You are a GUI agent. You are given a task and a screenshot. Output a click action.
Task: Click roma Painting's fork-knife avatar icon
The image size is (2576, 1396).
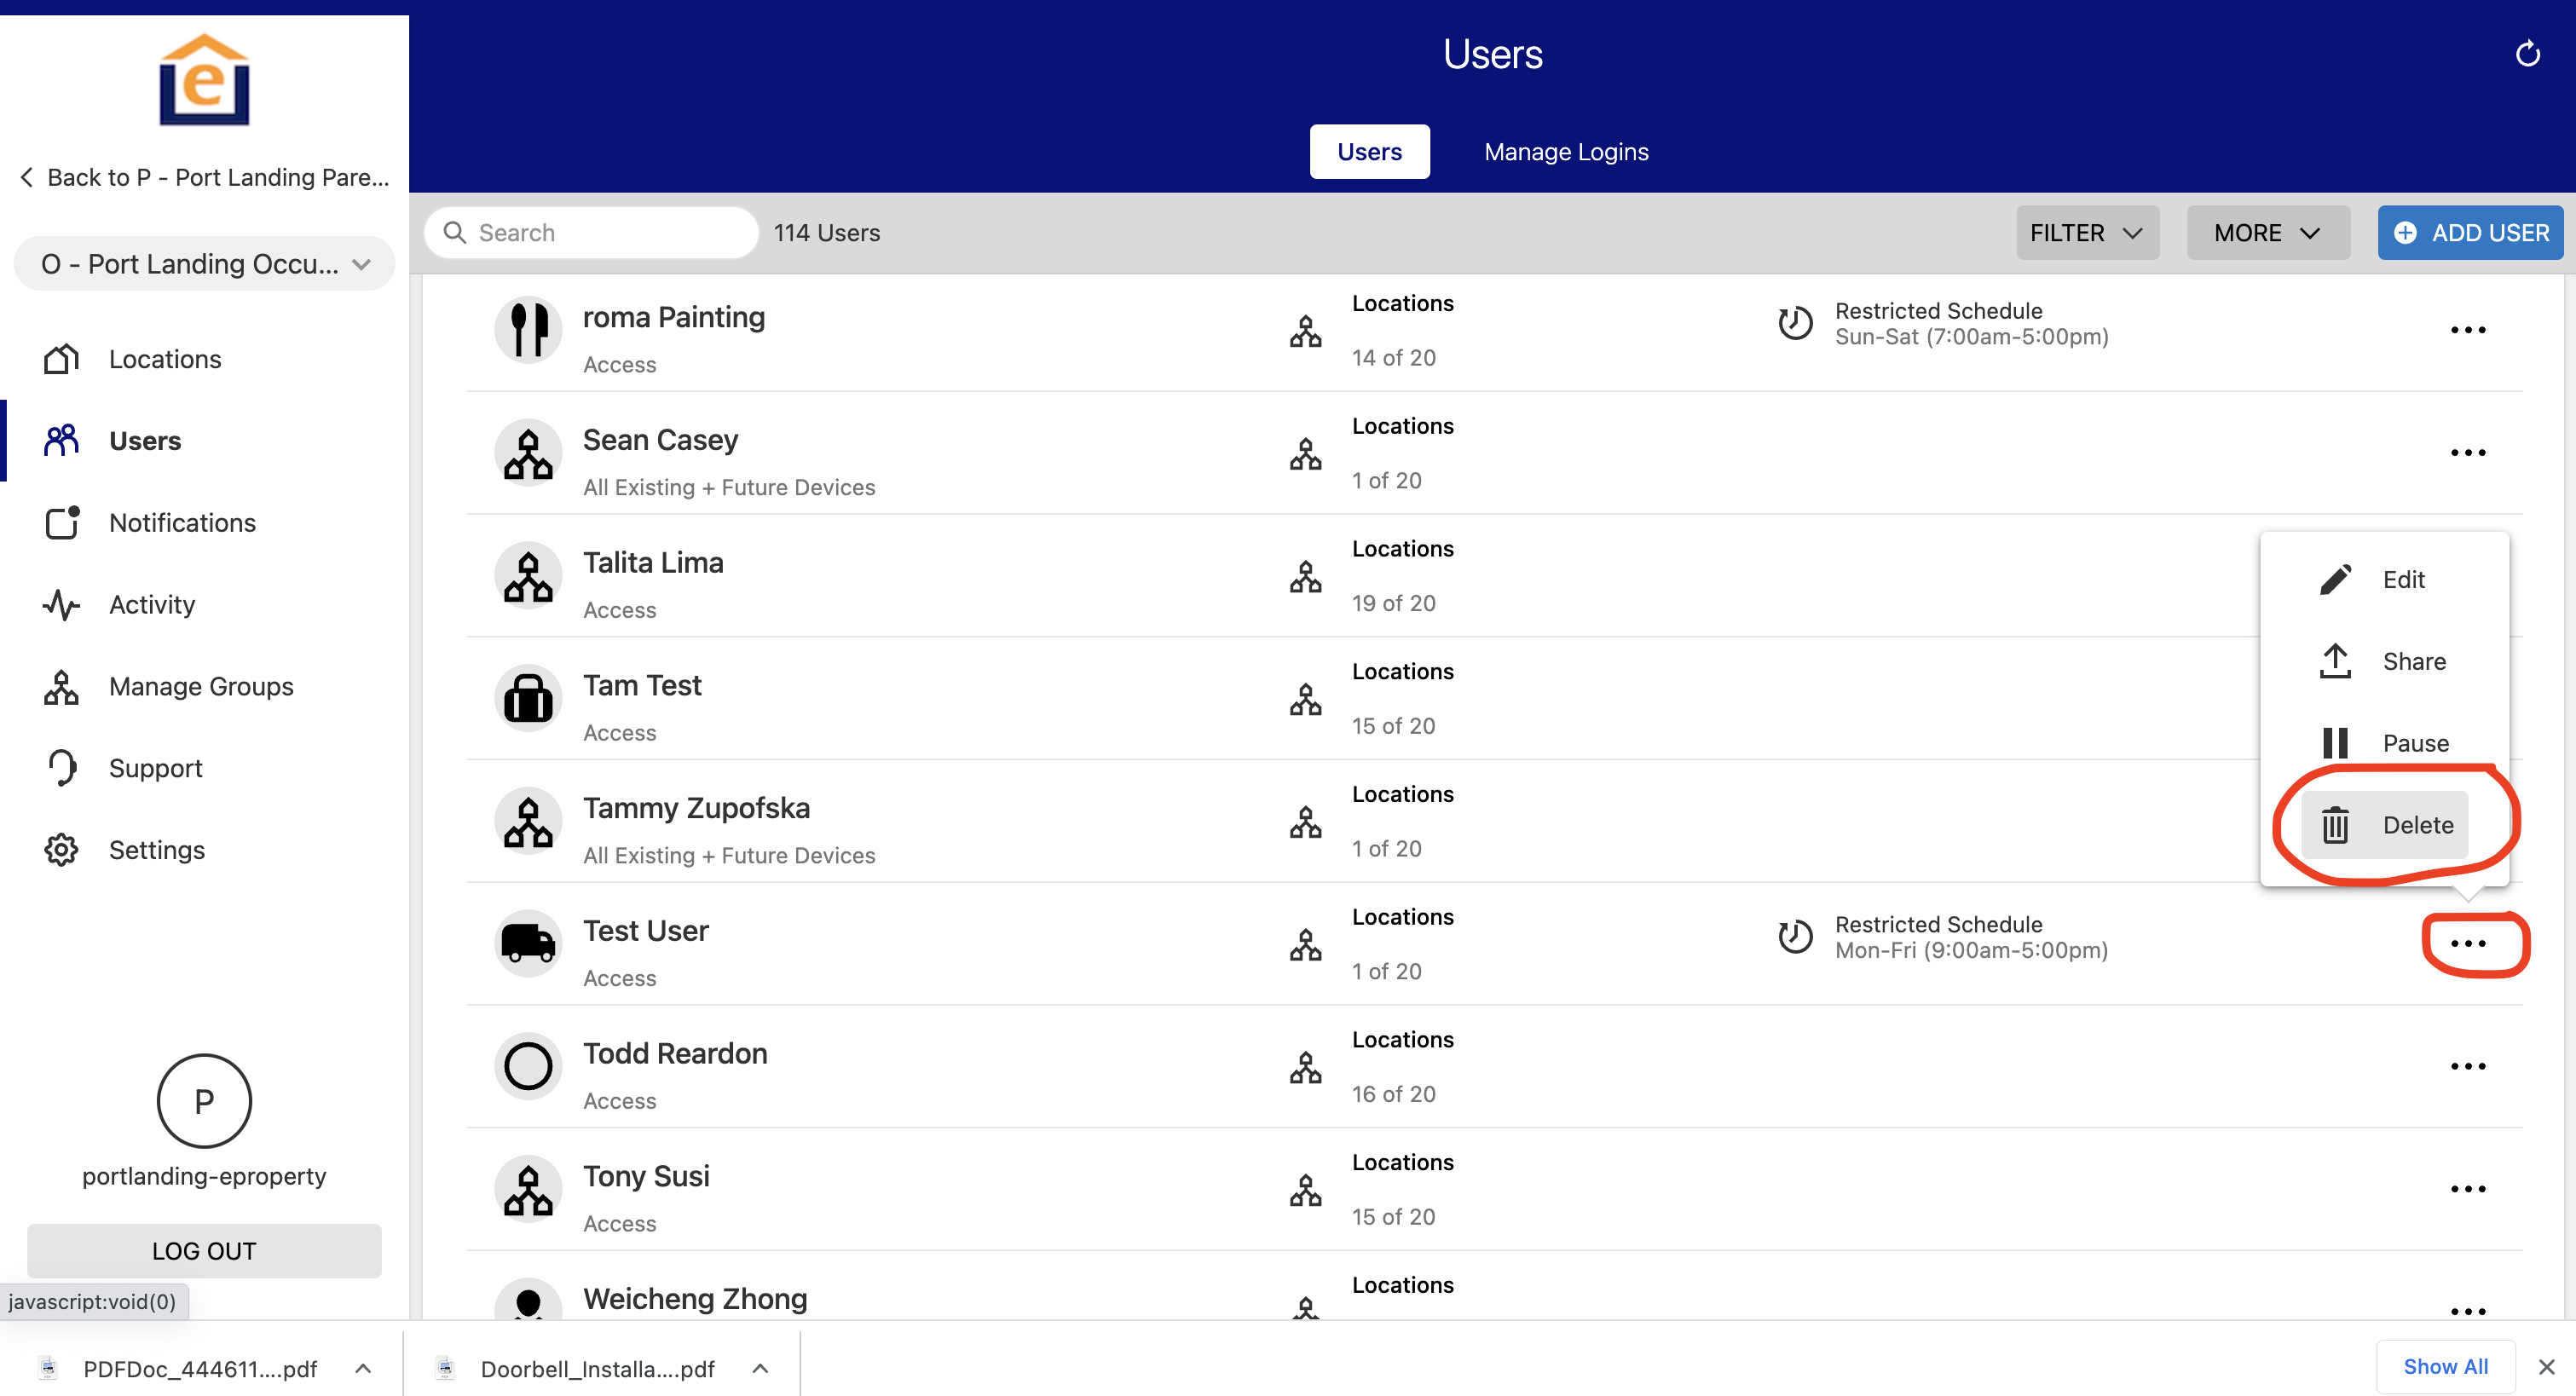pos(528,330)
